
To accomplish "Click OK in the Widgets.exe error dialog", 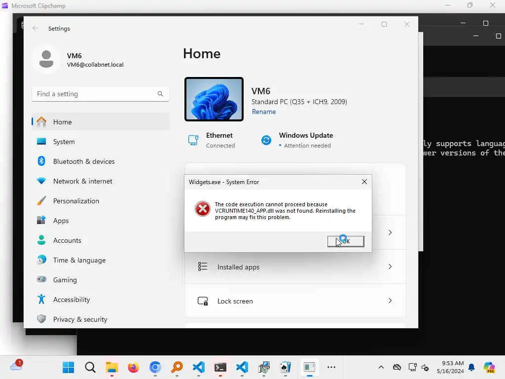I will click(x=346, y=241).
